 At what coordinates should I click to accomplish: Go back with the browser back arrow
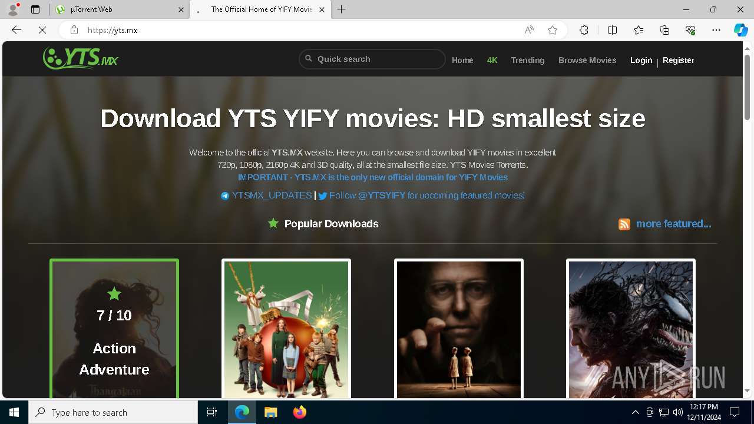coord(16,30)
